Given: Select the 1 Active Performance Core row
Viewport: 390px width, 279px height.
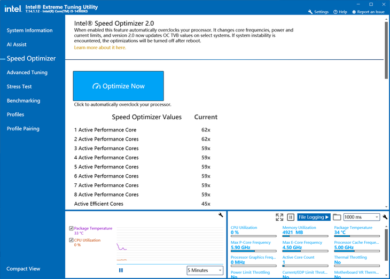Looking at the screenshot, I should [x=142, y=130].
